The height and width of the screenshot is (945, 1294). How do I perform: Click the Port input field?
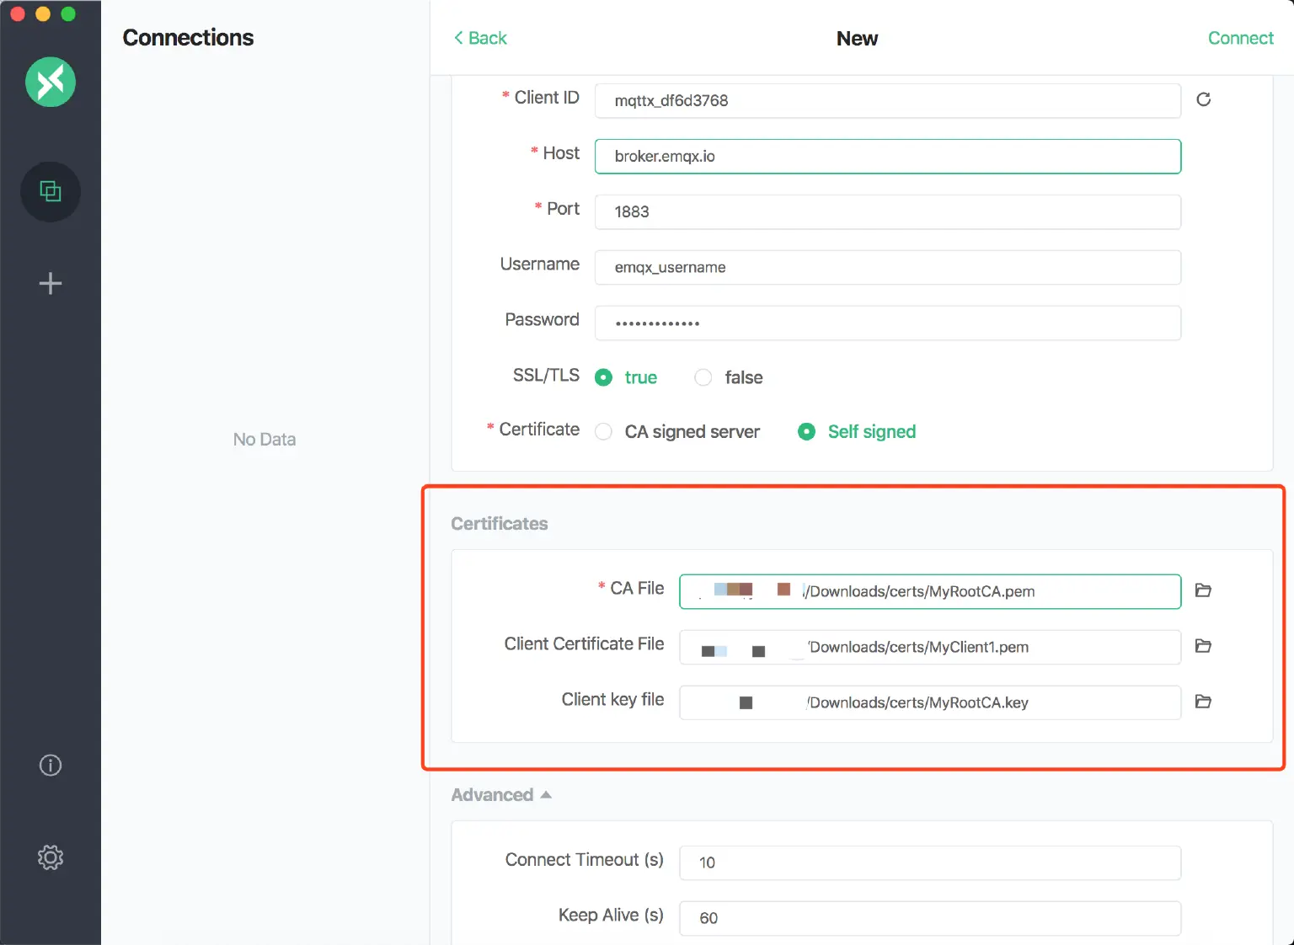887,212
